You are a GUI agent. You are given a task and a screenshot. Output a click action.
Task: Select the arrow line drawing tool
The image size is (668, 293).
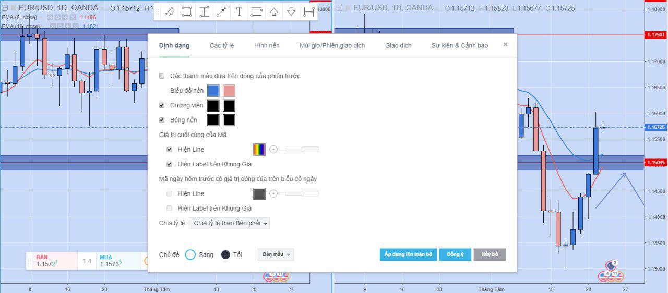click(x=222, y=12)
